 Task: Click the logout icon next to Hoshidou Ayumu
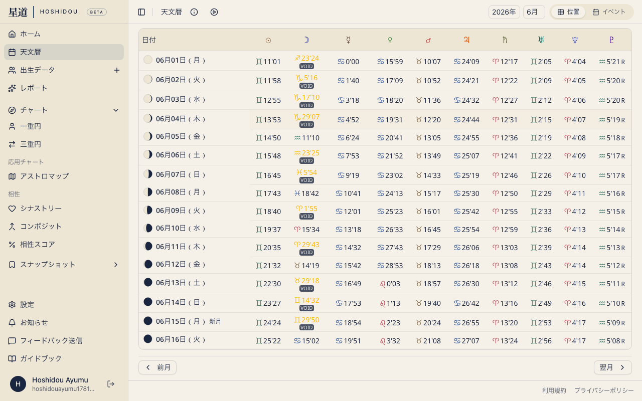111,384
